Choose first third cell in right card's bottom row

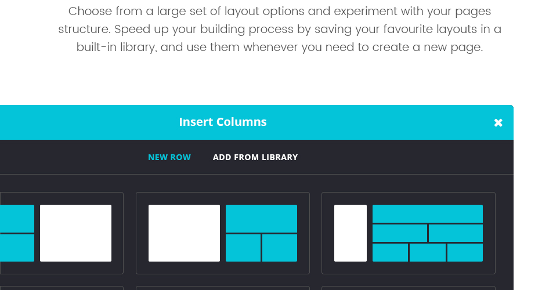390,252
